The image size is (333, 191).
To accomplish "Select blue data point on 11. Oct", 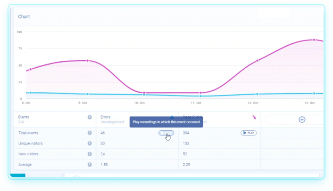I will (x=200, y=96).
